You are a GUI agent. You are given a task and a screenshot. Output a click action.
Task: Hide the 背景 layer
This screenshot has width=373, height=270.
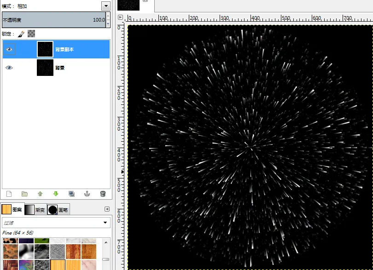click(9, 68)
